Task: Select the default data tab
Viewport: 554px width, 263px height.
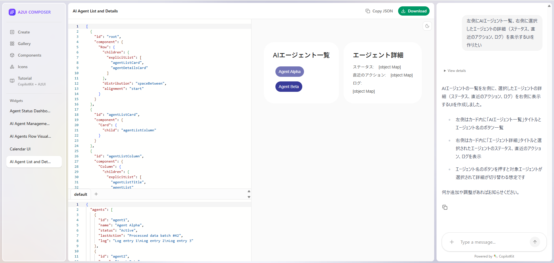Action: point(81,194)
